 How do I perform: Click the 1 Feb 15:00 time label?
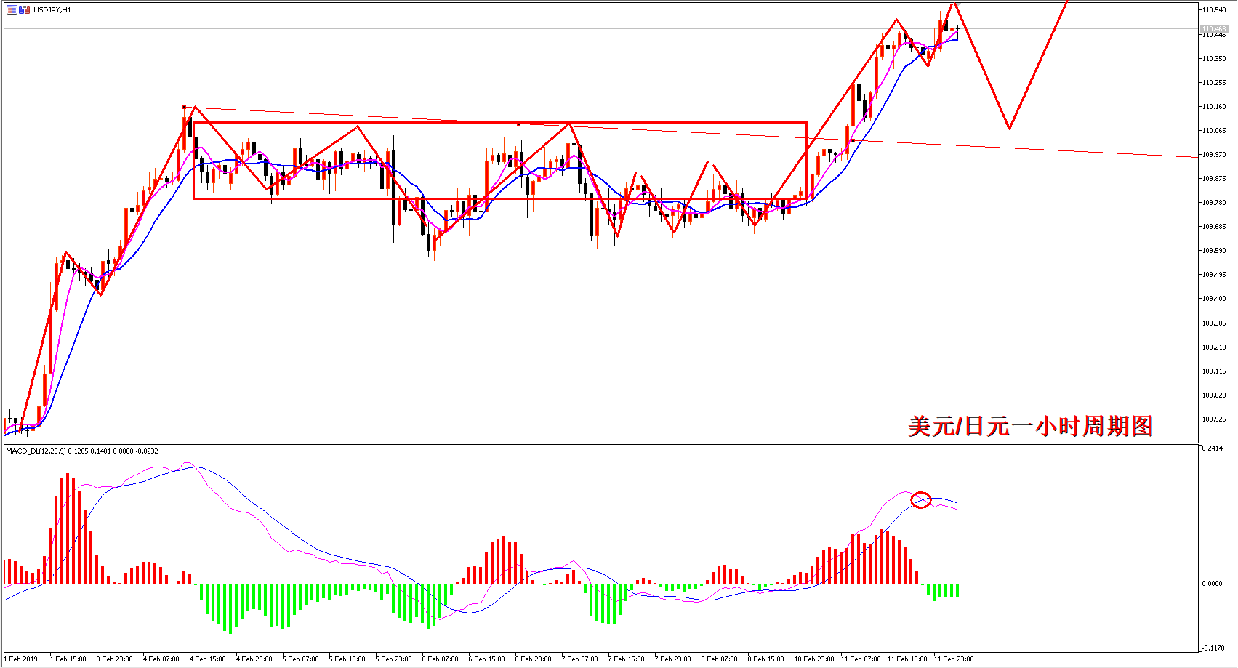click(68, 659)
